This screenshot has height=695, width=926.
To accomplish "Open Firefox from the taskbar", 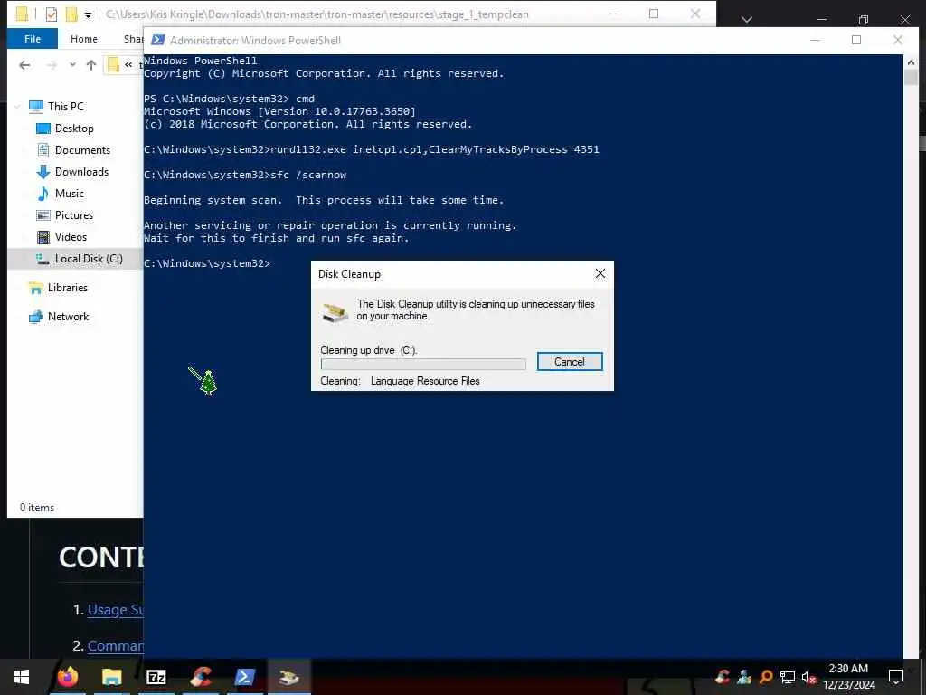I will (67, 677).
